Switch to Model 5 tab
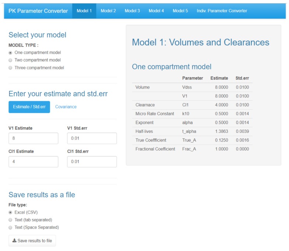The width and height of the screenshot is (289, 251). coord(180,11)
